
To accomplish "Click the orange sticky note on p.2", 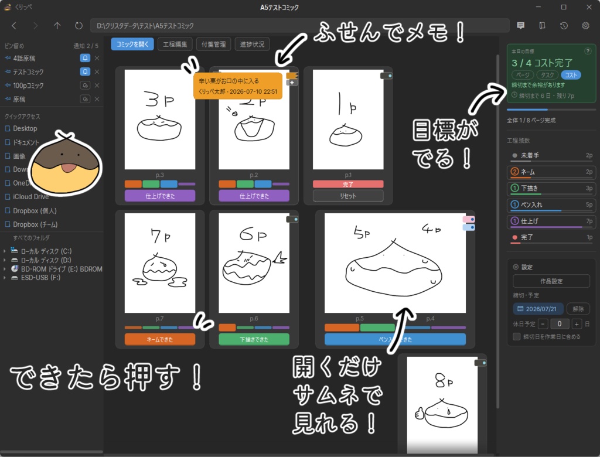I will (x=238, y=86).
